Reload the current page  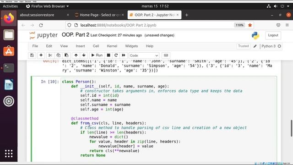pyautogui.click(x=41, y=25)
